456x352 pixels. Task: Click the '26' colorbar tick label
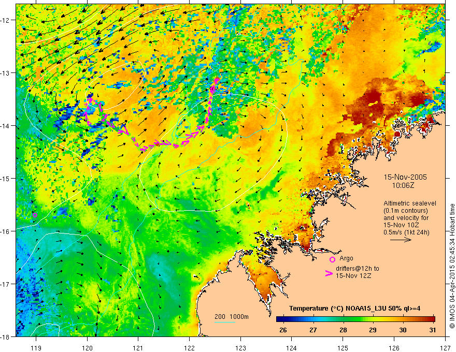(283, 330)
